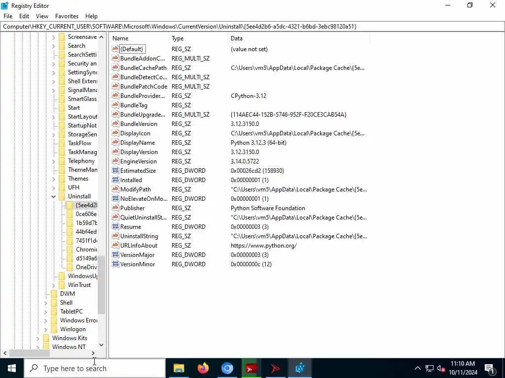This screenshot has width=505, height=378.
Task: Collapse the Uninstall tree node
Action: [x=53, y=196]
